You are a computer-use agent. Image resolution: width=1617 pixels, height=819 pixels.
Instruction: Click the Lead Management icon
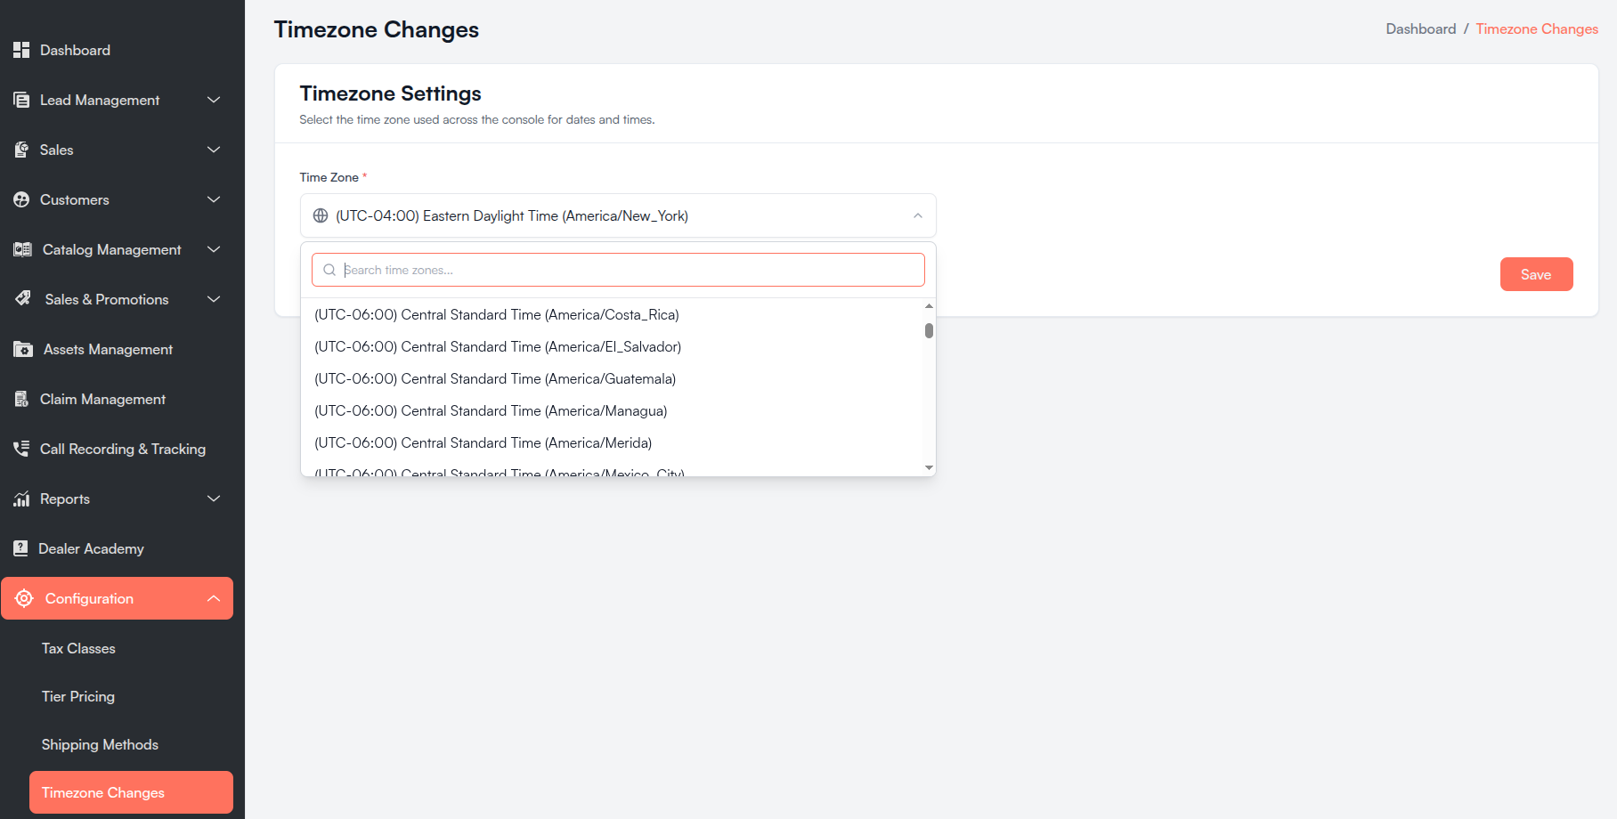[x=21, y=100]
